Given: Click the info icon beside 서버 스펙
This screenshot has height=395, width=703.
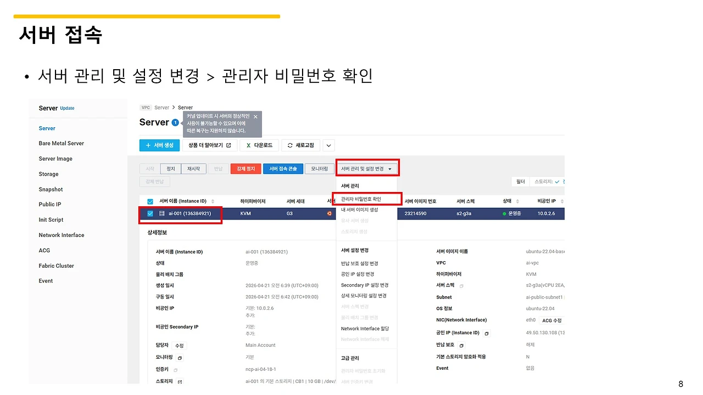Looking at the screenshot, I should click(x=461, y=286).
